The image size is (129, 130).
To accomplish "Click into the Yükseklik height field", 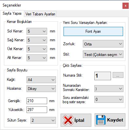I will click(x=37, y=110).
